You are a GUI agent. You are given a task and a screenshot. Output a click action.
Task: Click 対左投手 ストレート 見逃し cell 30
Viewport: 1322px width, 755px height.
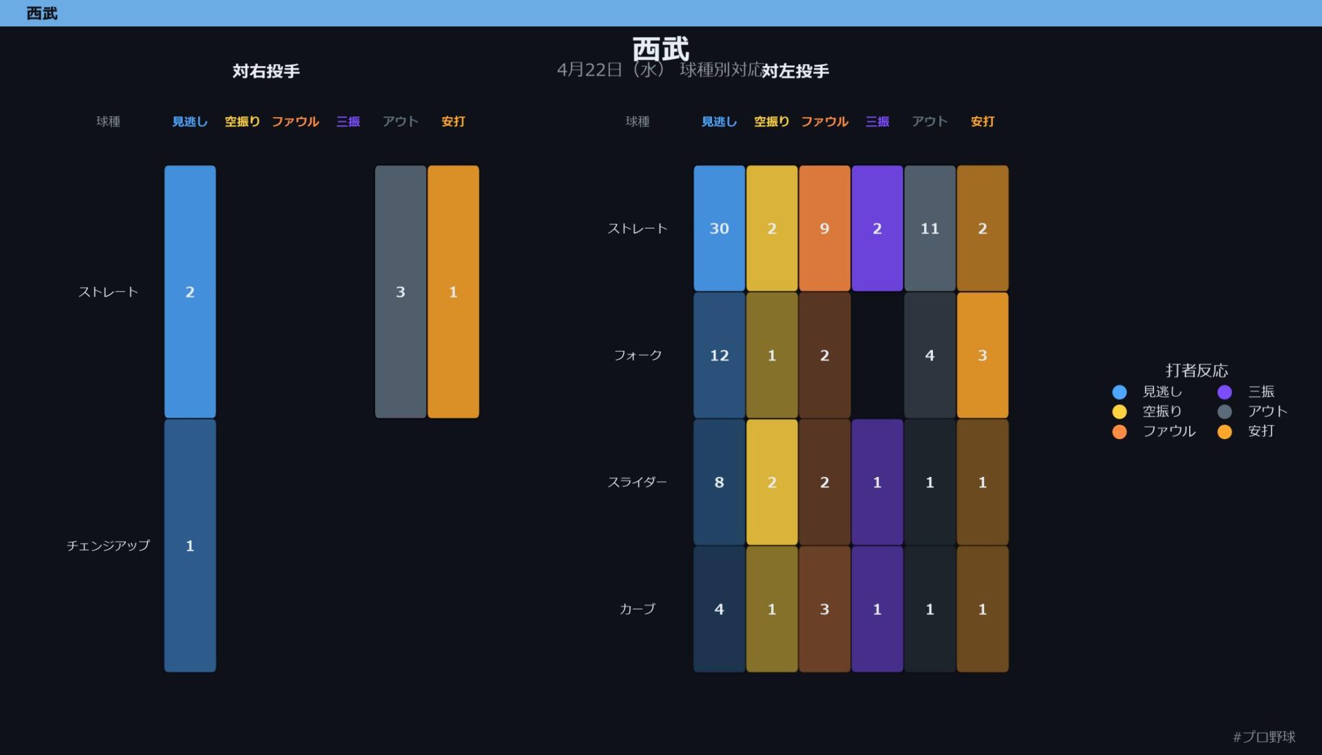[x=720, y=228]
